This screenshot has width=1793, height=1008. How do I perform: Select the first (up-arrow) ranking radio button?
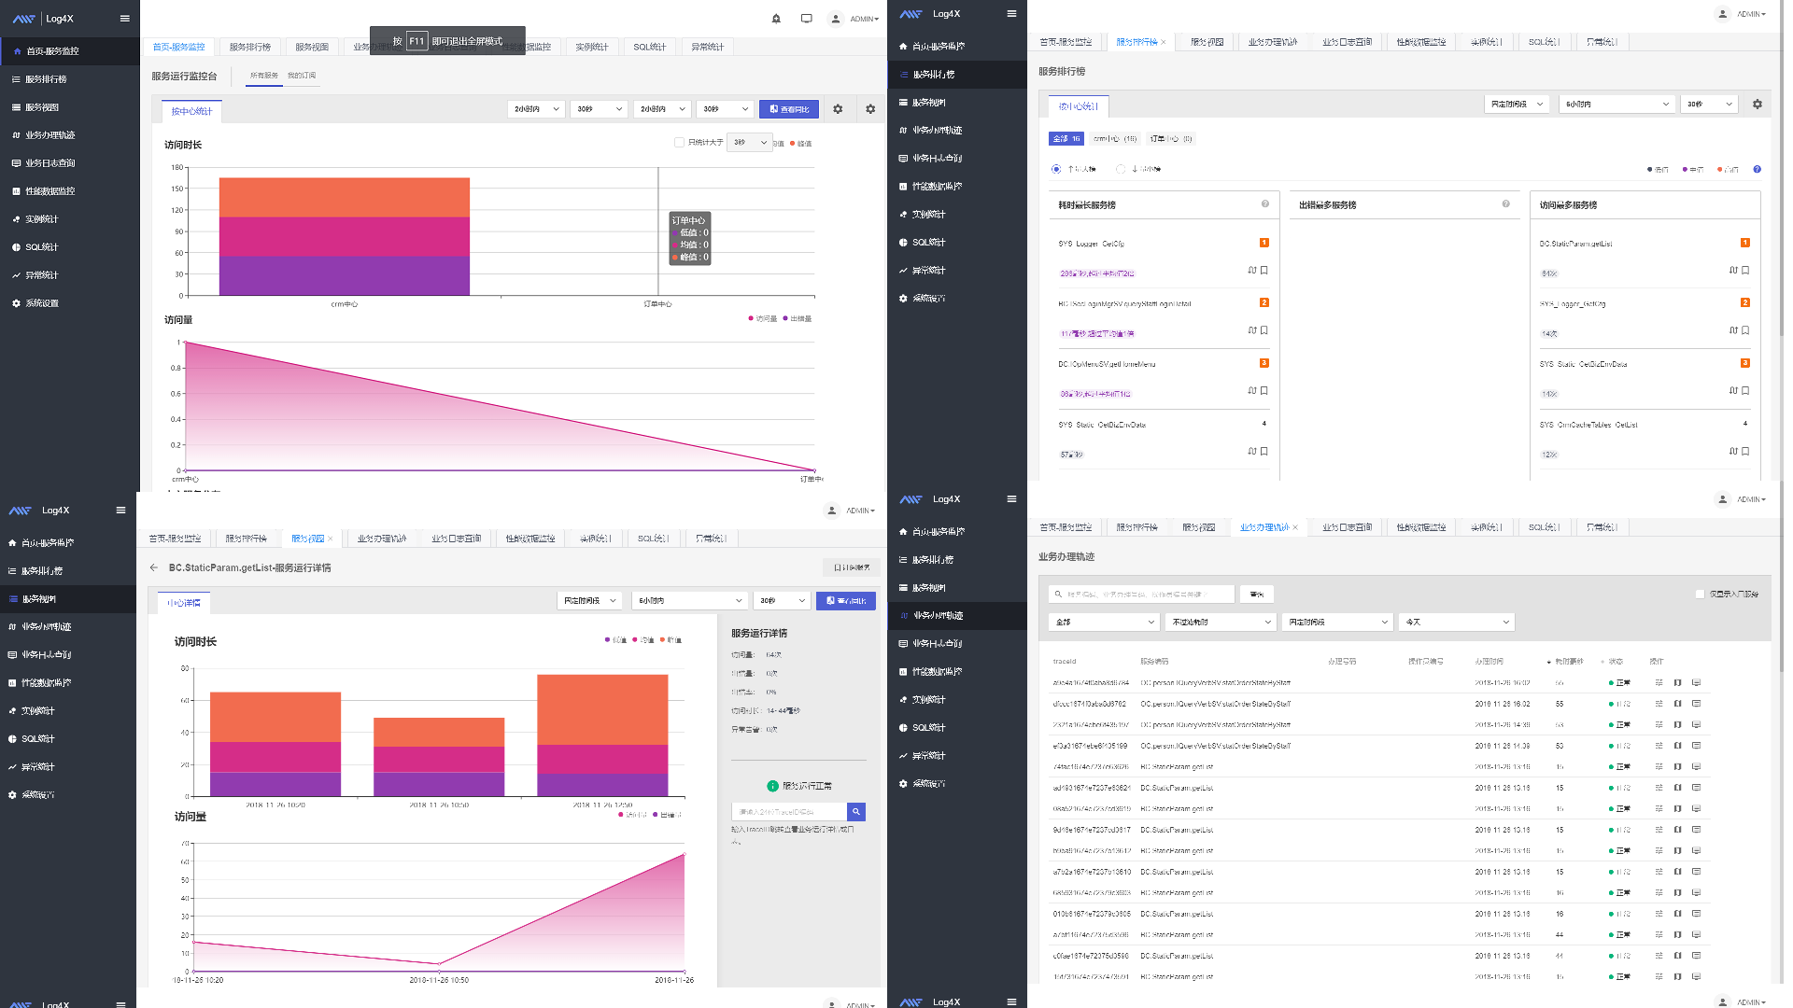pyautogui.click(x=1056, y=170)
